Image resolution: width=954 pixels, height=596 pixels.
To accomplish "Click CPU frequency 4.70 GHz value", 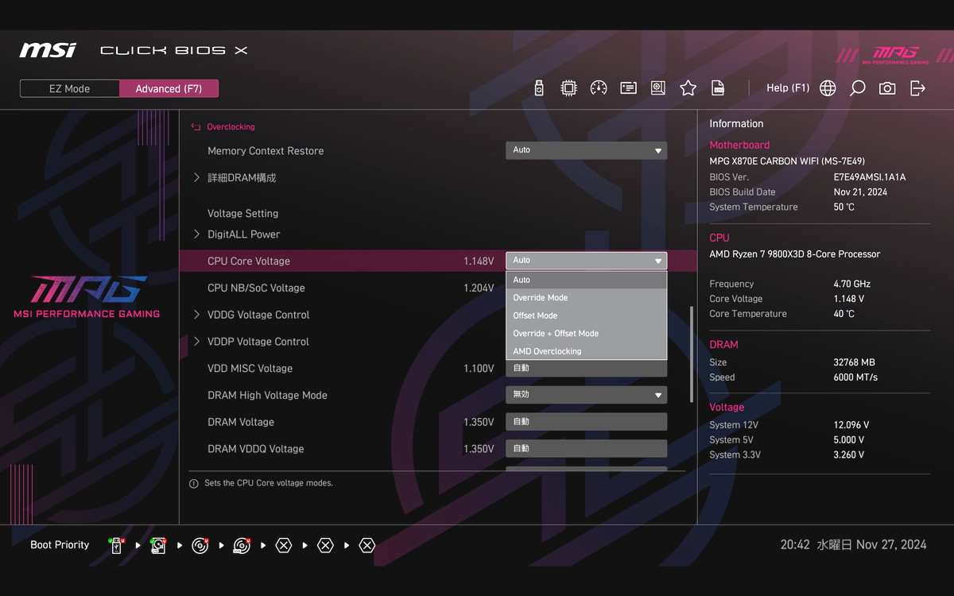I will [x=851, y=284].
